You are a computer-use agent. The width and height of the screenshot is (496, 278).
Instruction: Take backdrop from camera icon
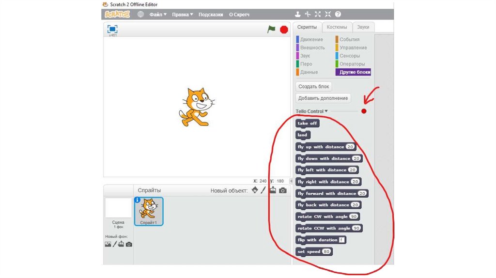[129, 244]
